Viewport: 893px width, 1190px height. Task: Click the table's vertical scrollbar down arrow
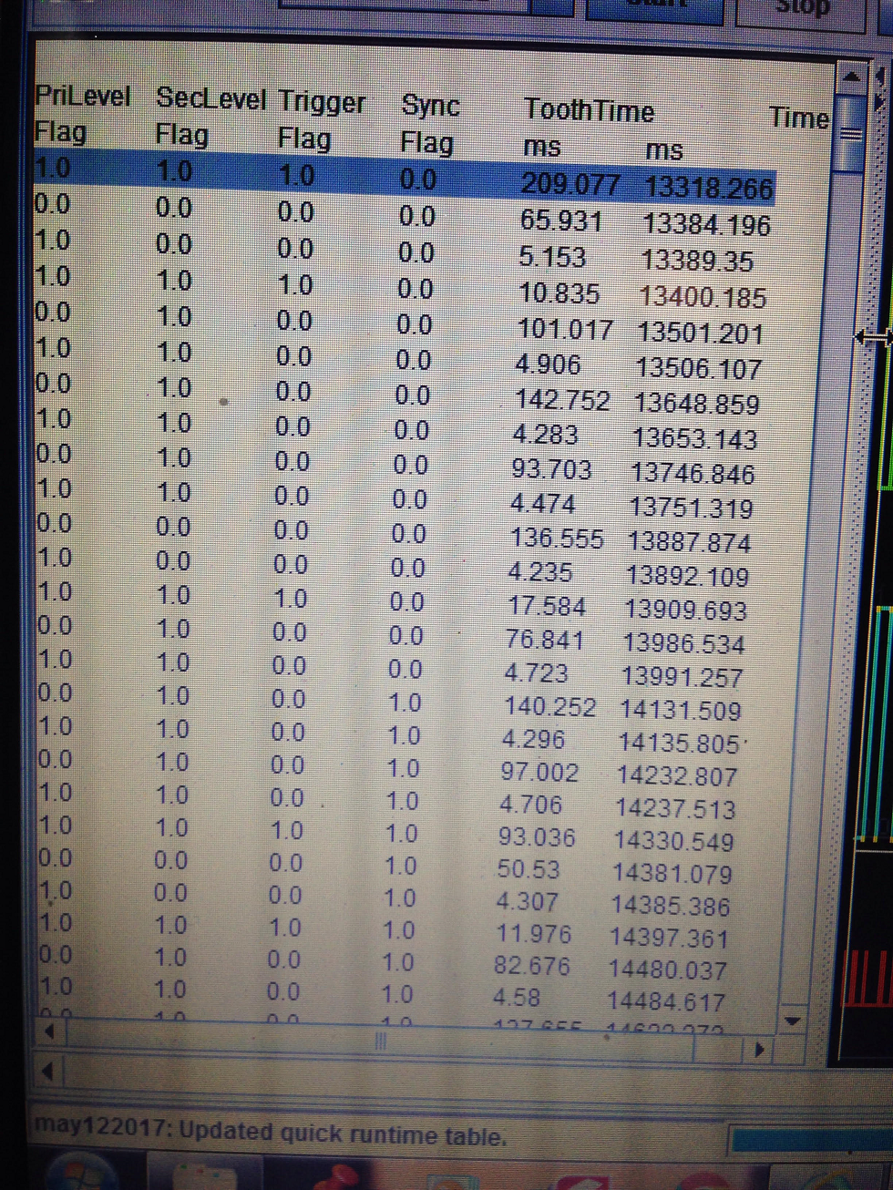tap(792, 1021)
